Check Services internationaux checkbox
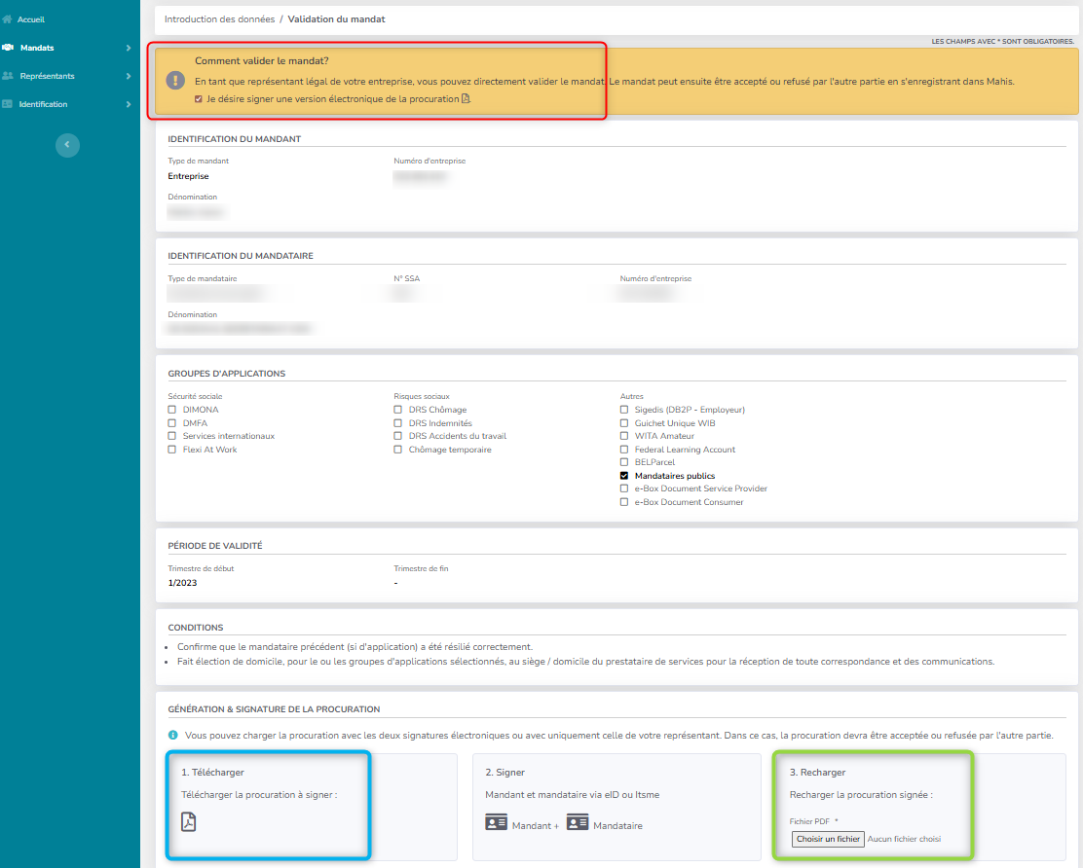The height and width of the screenshot is (868, 1083). [x=172, y=436]
